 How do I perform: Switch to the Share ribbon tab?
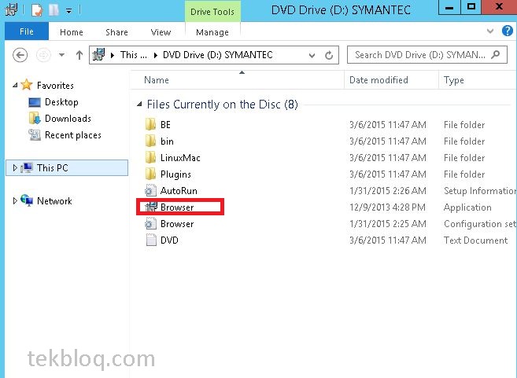[x=116, y=32]
